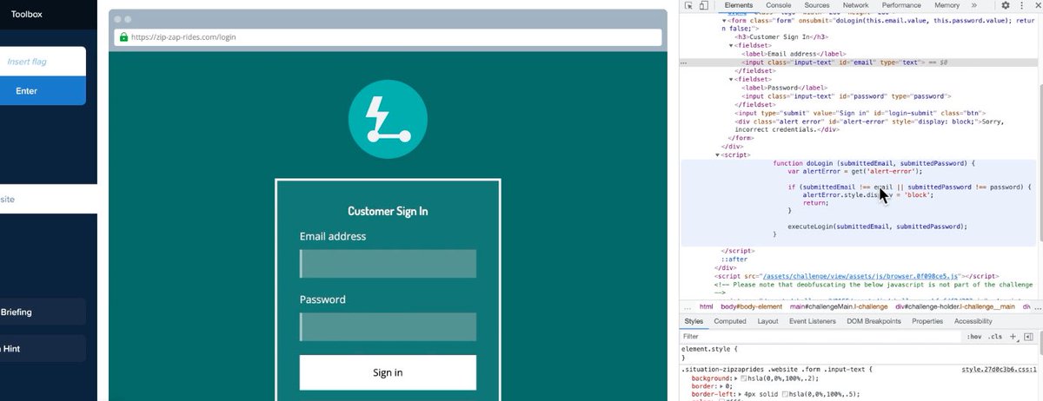The image size is (1043, 401).
Task: Select the Accessibility sub-tab
Action: tap(973, 321)
